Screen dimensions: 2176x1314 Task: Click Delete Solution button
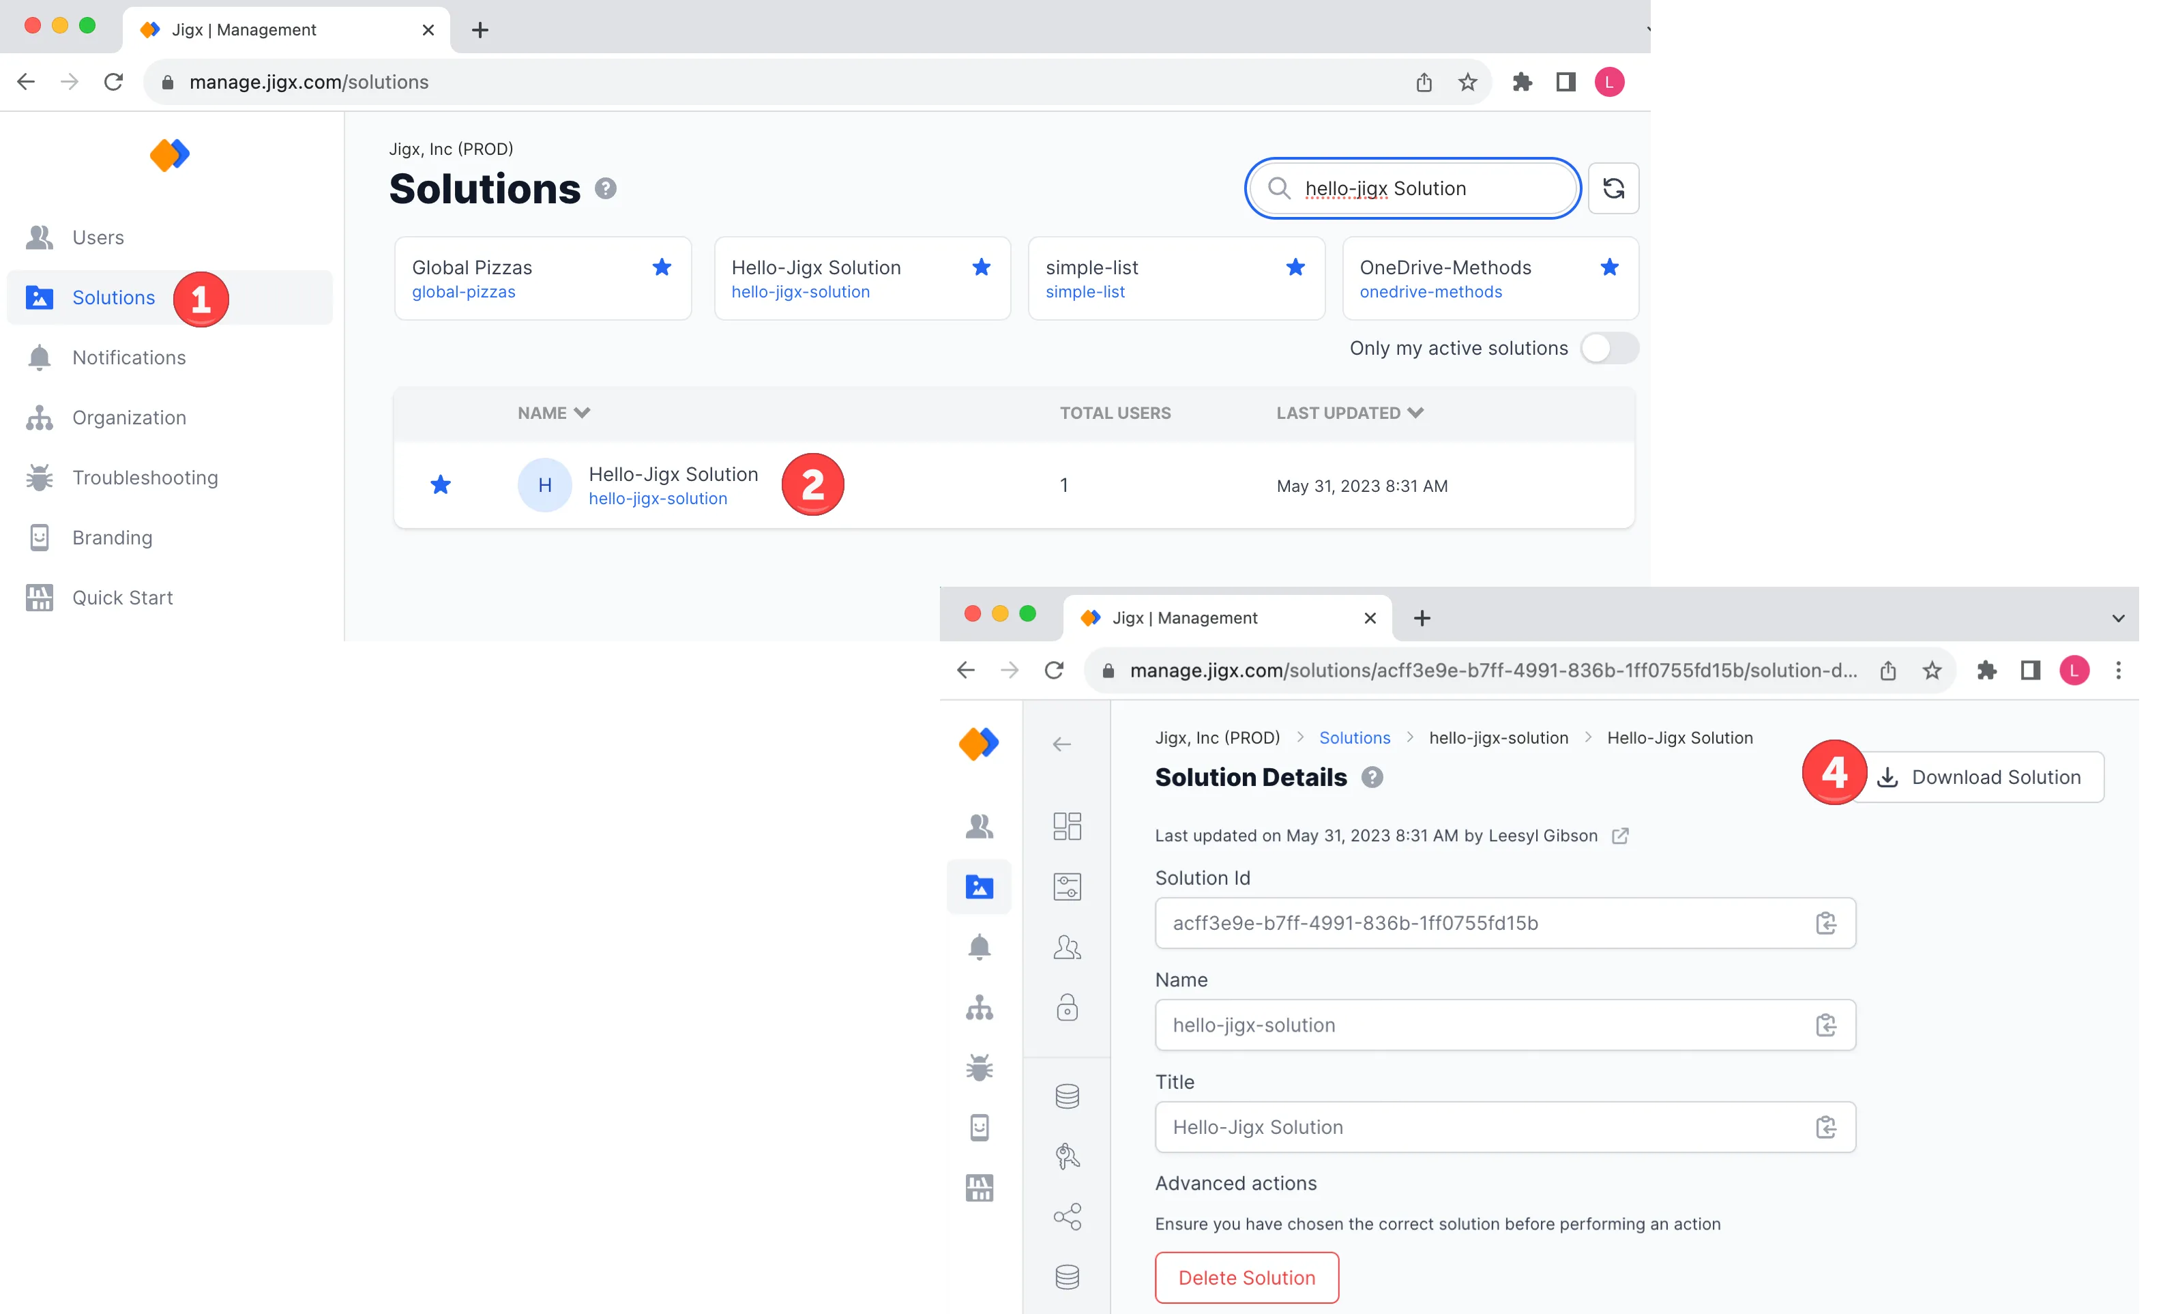point(1247,1277)
